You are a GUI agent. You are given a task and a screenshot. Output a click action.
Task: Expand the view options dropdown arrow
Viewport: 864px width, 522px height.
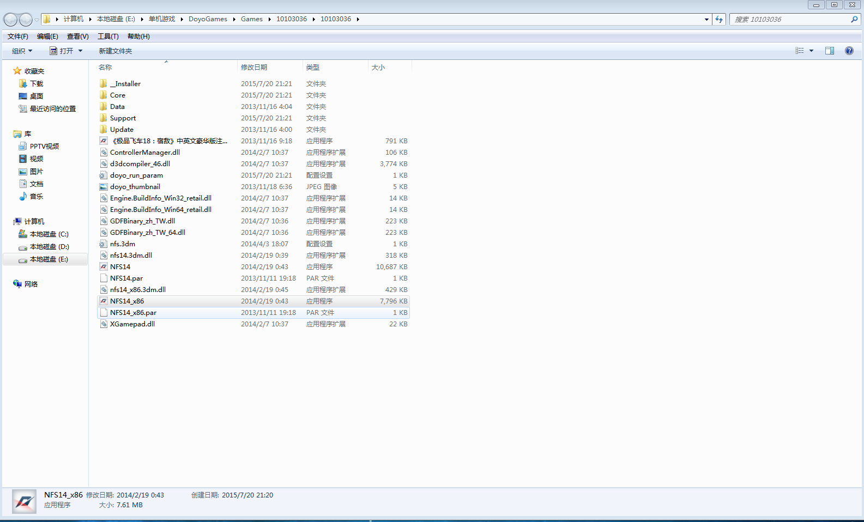coord(811,51)
